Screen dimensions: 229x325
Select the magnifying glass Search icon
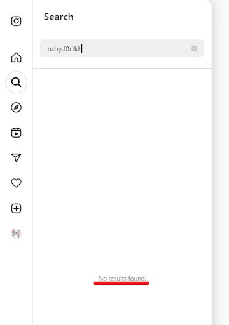(x=16, y=83)
